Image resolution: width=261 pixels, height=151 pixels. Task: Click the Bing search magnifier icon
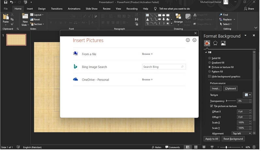[x=182, y=67]
